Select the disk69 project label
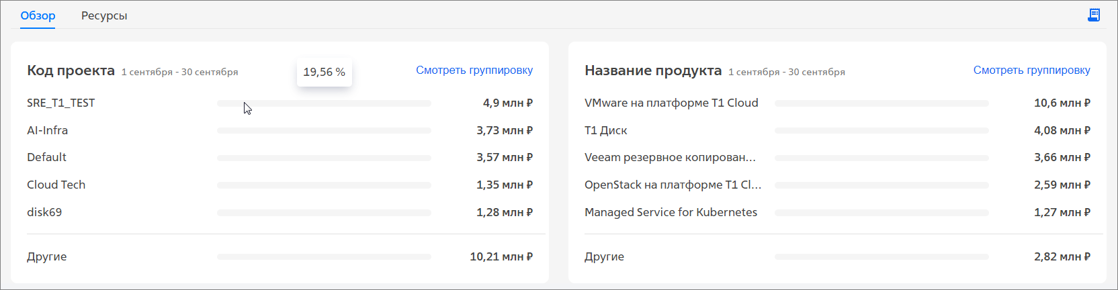Screen dimensions: 1118x290 pos(44,212)
